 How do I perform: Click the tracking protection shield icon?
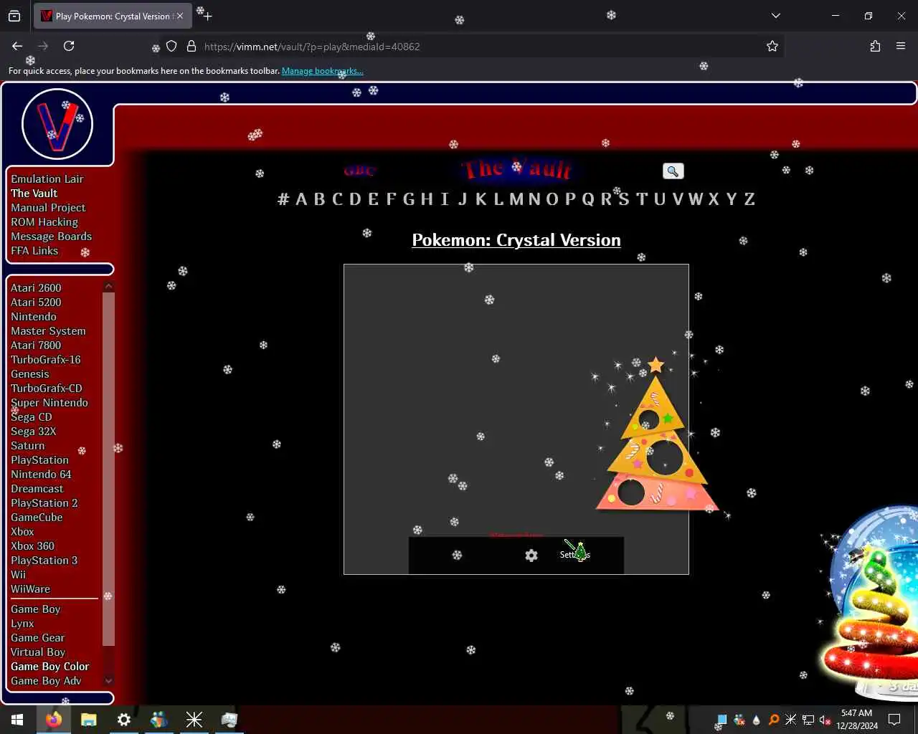pyautogui.click(x=171, y=46)
